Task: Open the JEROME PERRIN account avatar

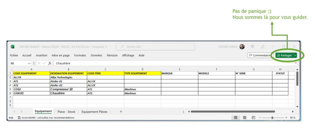Action: [242, 47]
